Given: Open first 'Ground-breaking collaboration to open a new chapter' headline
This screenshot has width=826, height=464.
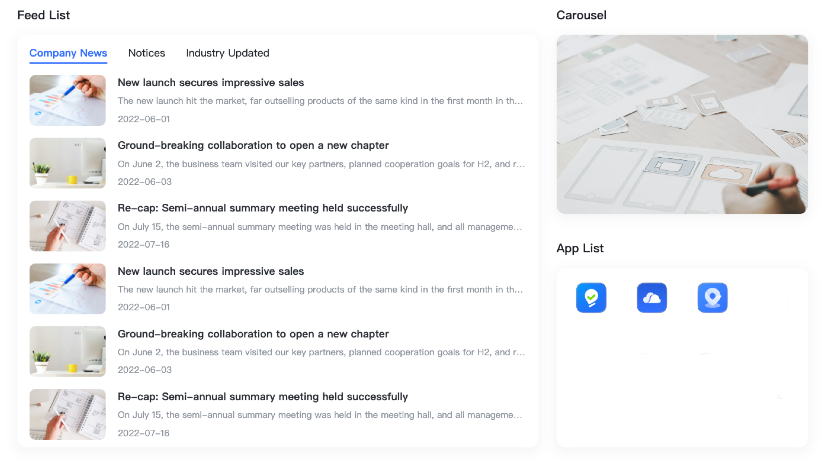Looking at the screenshot, I should [253, 145].
